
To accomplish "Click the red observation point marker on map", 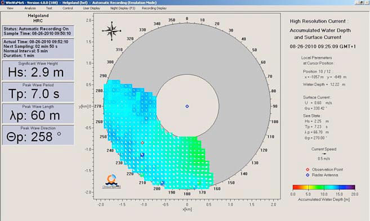I will pyautogui.click(x=142, y=143).
